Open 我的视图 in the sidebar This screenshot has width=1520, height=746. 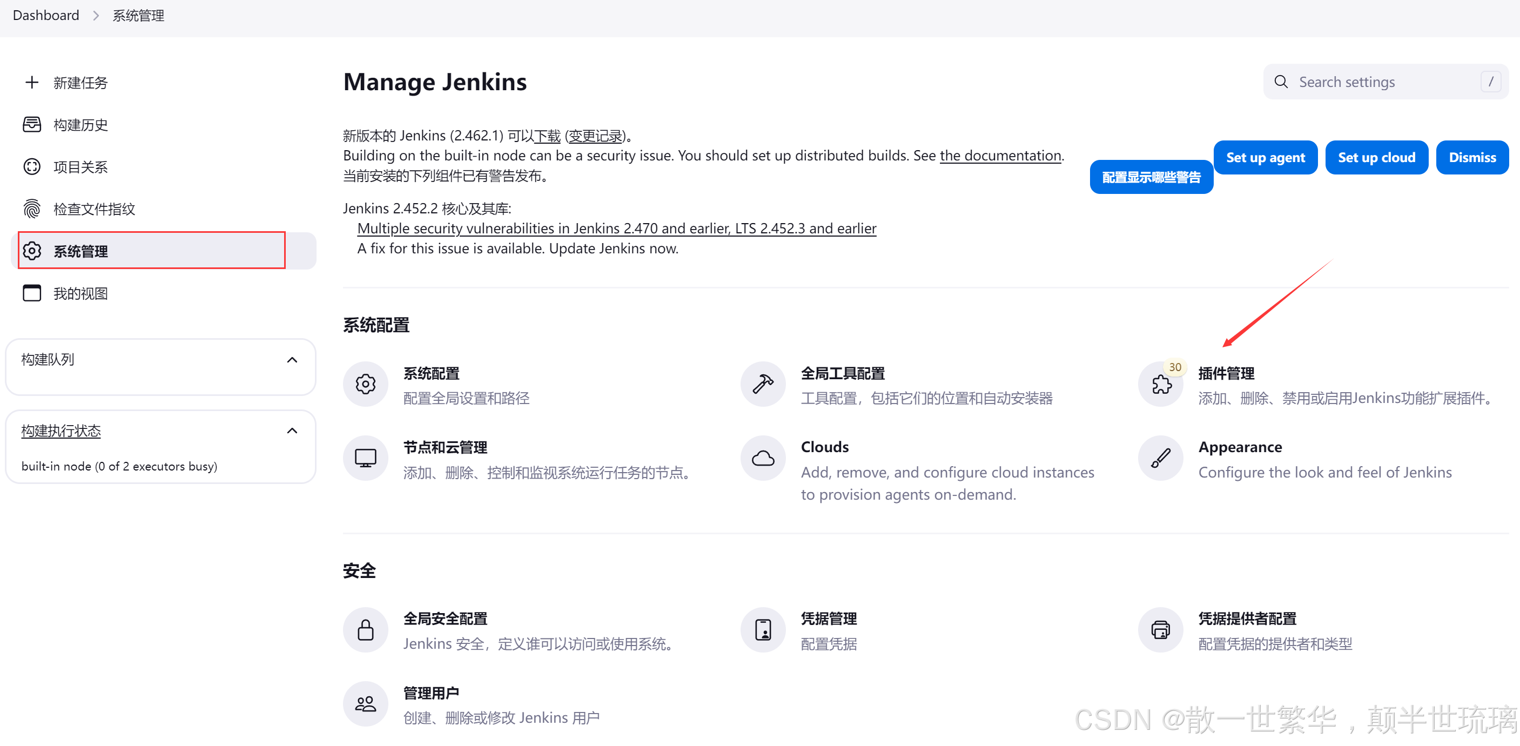(x=164, y=293)
